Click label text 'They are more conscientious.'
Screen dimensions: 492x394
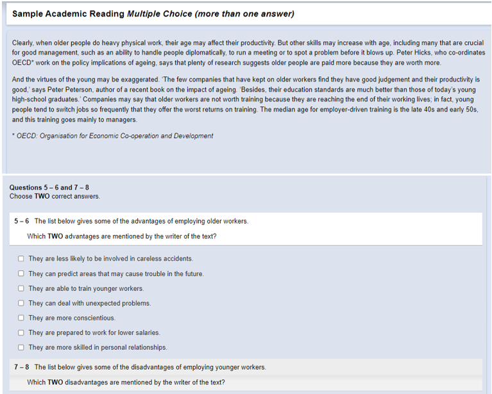click(72, 318)
